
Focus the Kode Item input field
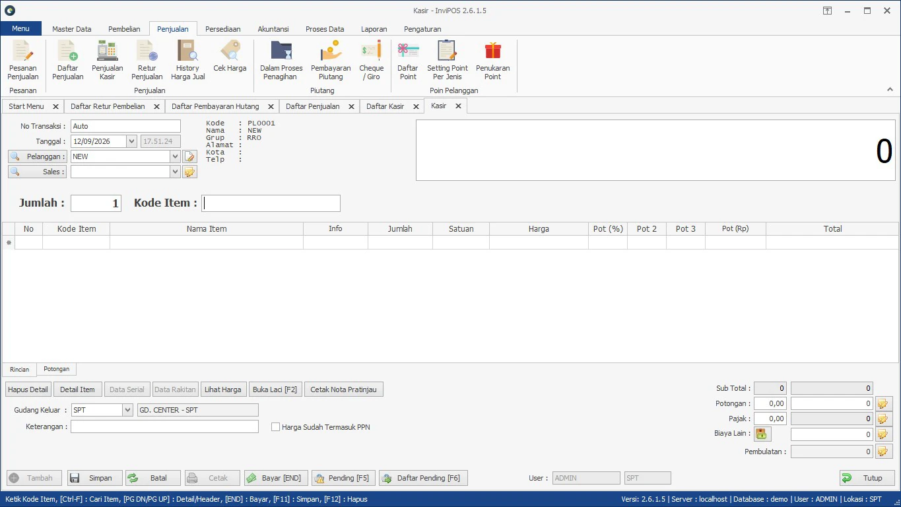tap(271, 203)
